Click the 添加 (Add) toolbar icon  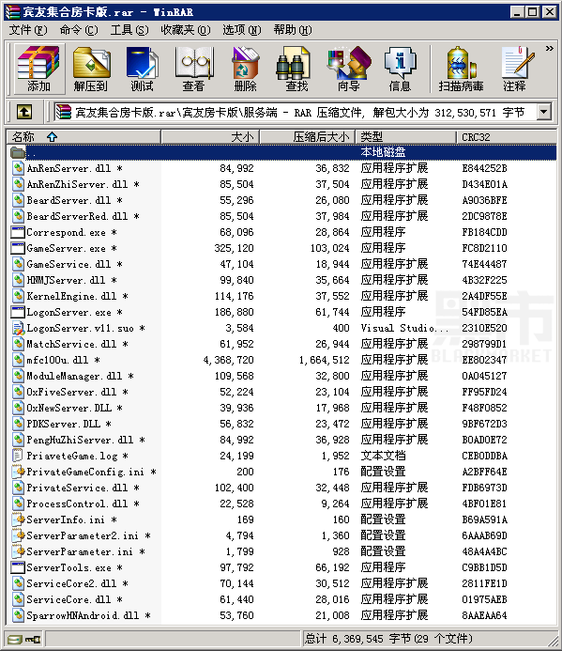(x=39, y=69)
